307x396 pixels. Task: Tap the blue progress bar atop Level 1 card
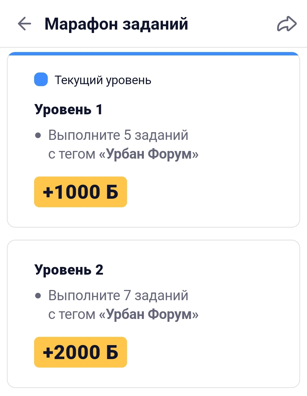click(x=153, y=54)
